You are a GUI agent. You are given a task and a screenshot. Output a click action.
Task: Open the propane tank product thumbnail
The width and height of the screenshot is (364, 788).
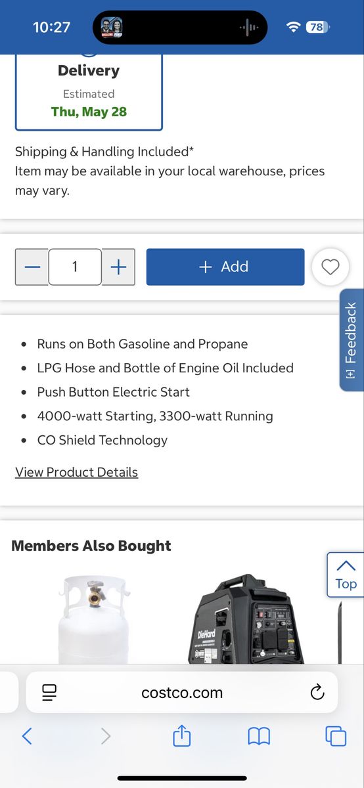pos(94,619)
